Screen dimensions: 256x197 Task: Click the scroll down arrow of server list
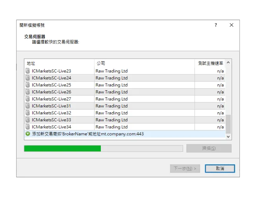click(x=228, y=137)
